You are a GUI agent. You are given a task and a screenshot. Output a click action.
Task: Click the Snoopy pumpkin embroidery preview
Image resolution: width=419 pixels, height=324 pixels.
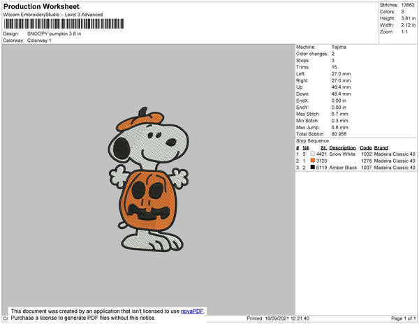click(149, 179)
